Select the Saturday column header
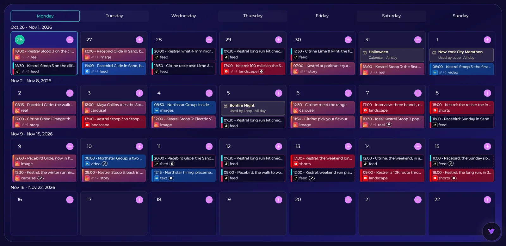 pyautogui.click(x=391, y=16)
